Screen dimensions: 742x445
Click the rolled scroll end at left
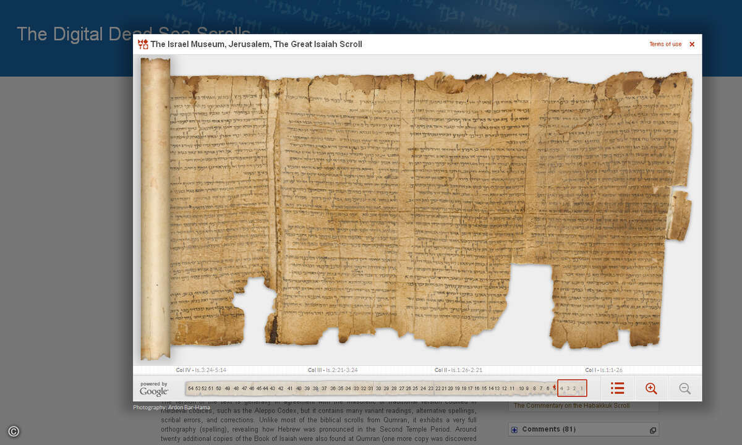155,208
